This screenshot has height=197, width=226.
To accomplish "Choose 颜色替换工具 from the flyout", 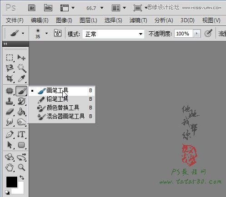I will coord(62,108).
